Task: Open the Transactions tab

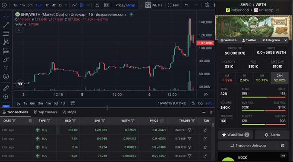Action: (15, 112)
